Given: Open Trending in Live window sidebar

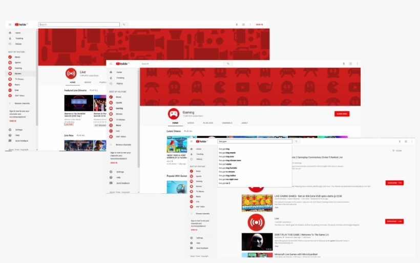Looking at the screenshot, I should 20,38.
